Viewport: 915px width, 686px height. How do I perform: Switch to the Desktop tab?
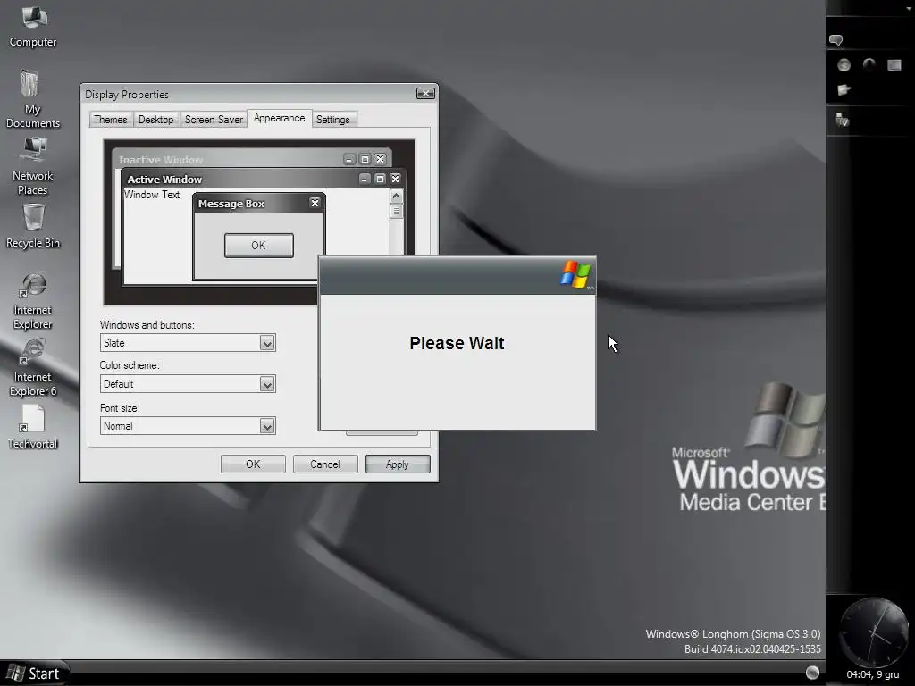tap(155, 120)
